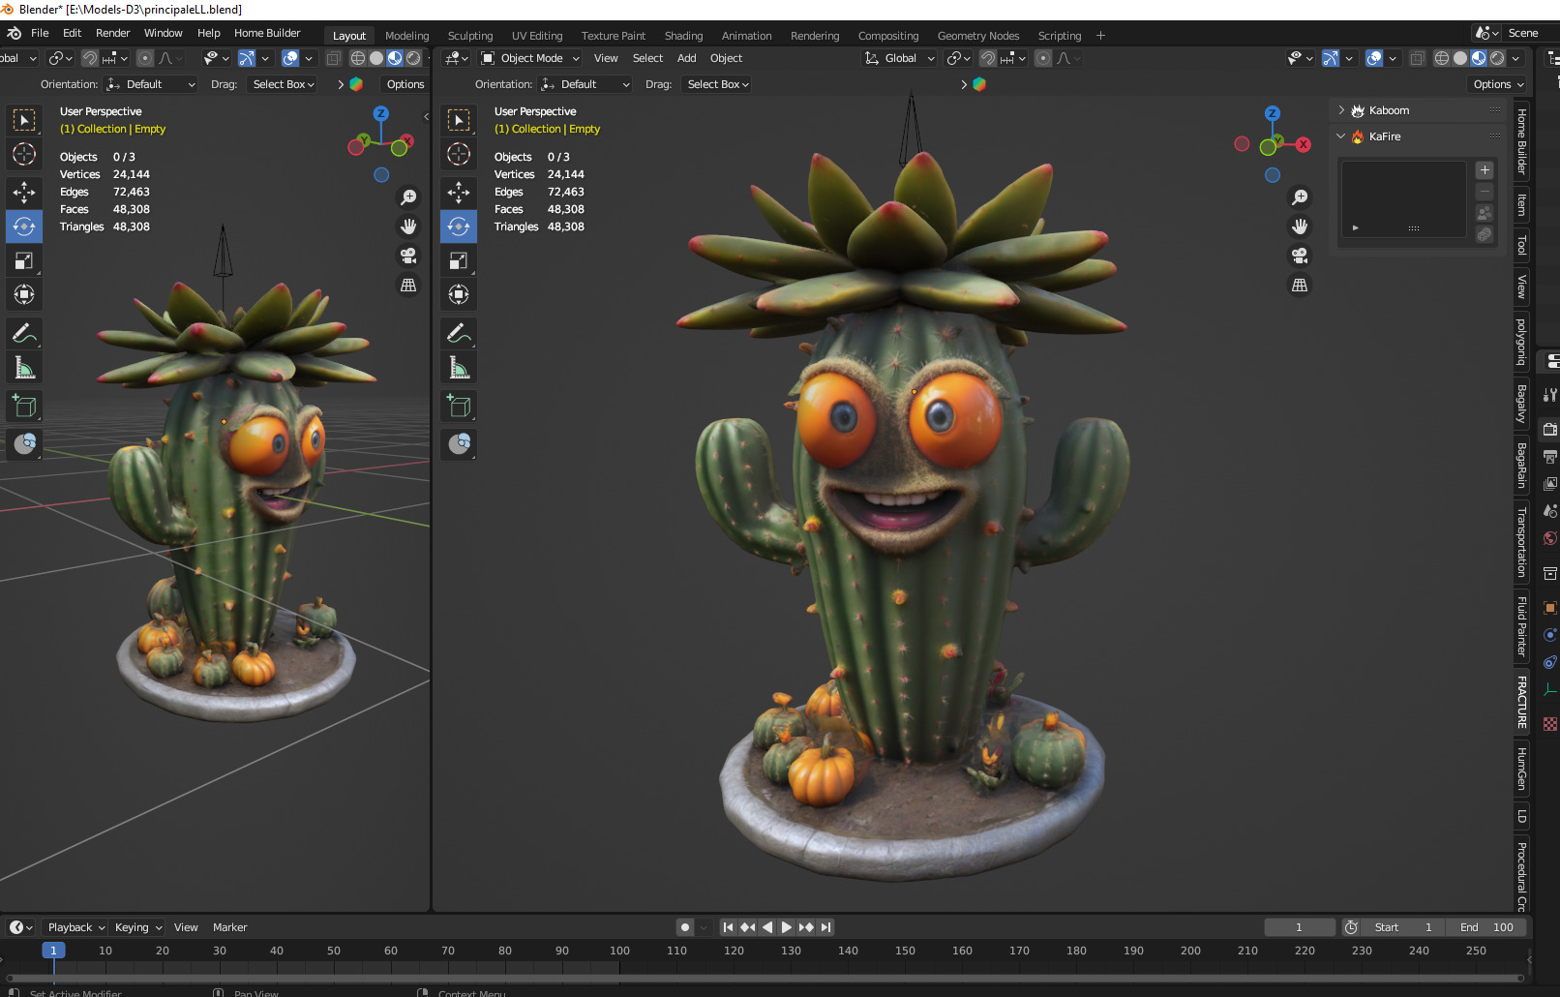Select the Move tool in right viewport toolbar
The height and width of the screenshot is (997, 1560).
tap(459, 193)
